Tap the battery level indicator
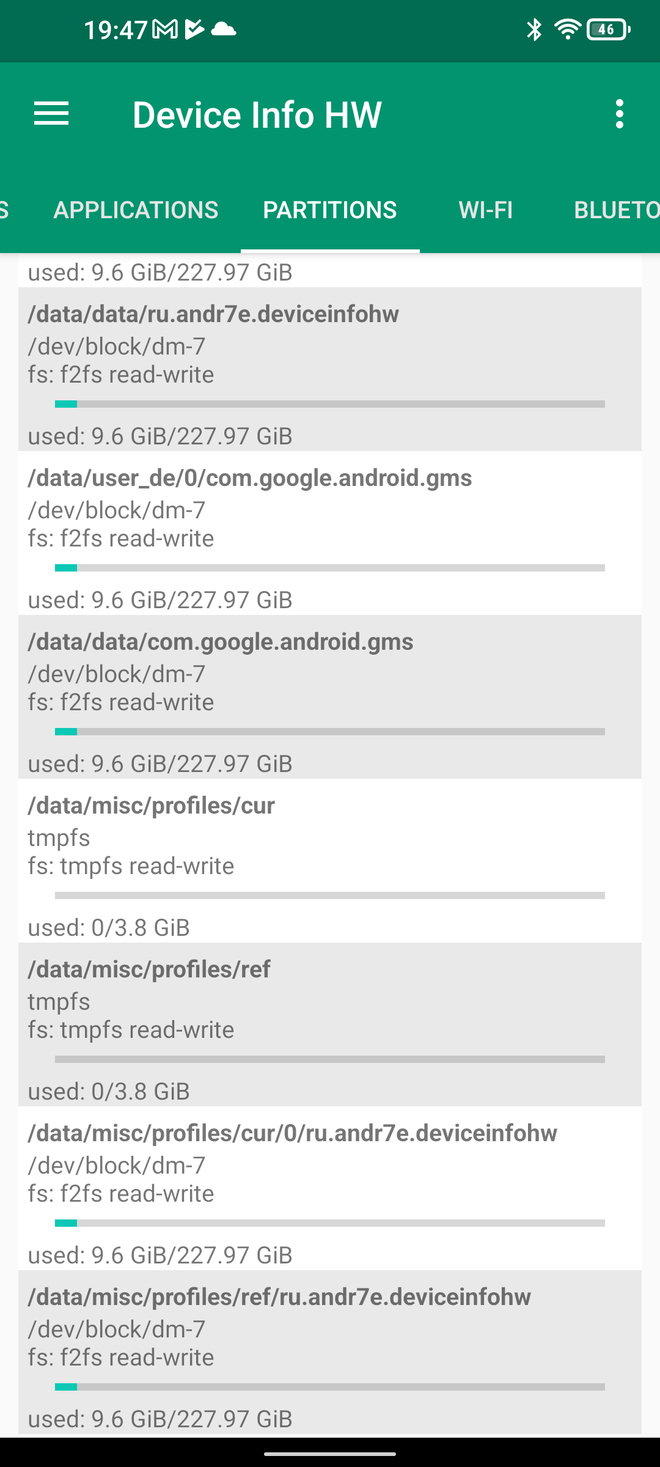 (x=607, y=29)
